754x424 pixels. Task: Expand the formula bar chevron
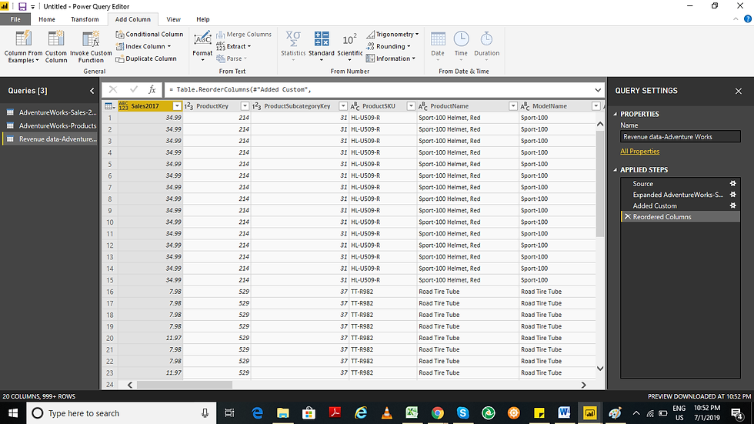point(598,90)
